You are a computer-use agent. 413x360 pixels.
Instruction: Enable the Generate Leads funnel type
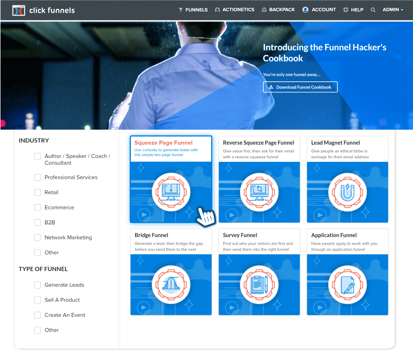click(x=38, y=285)
